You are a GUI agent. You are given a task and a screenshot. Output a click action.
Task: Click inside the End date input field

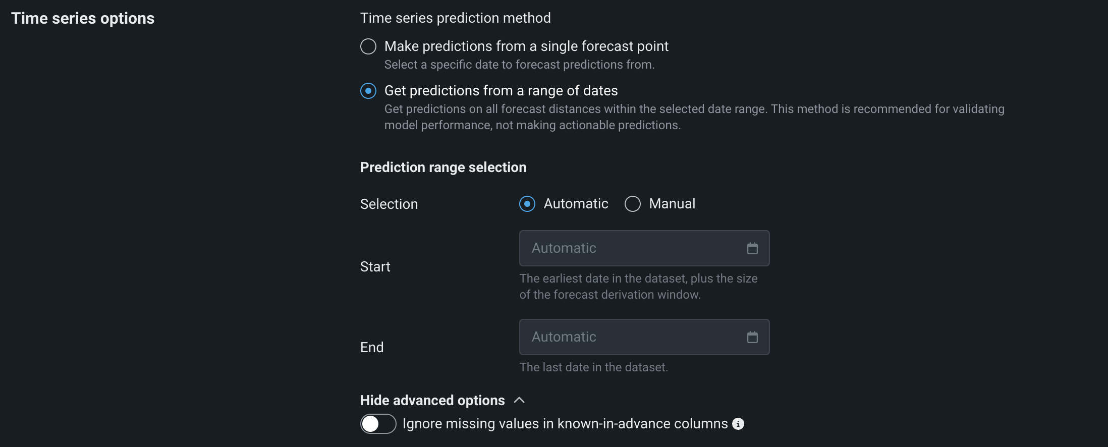(631, 337)
